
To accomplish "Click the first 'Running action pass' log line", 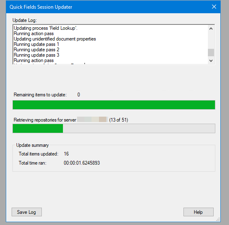I will coord(34,34).
